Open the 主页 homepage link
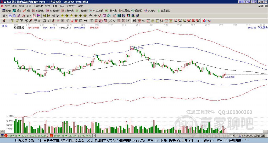 point(254,2)
